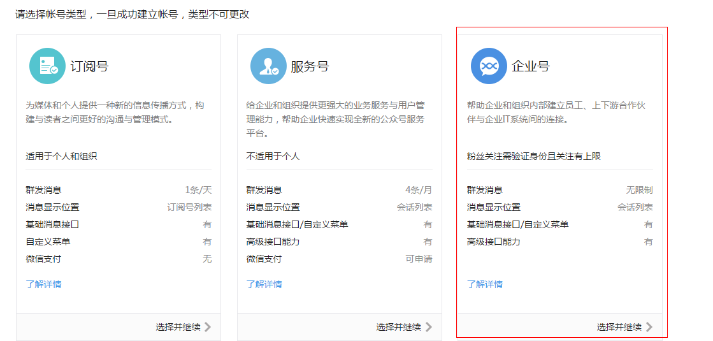Screen dimensions: 713x341
Task: Click 微信支付 label in 订阅号 card
Action: point(44,259)
